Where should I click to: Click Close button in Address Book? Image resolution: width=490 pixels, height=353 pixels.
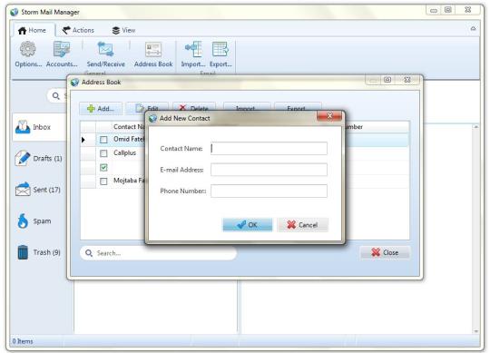tap(385, 252)
